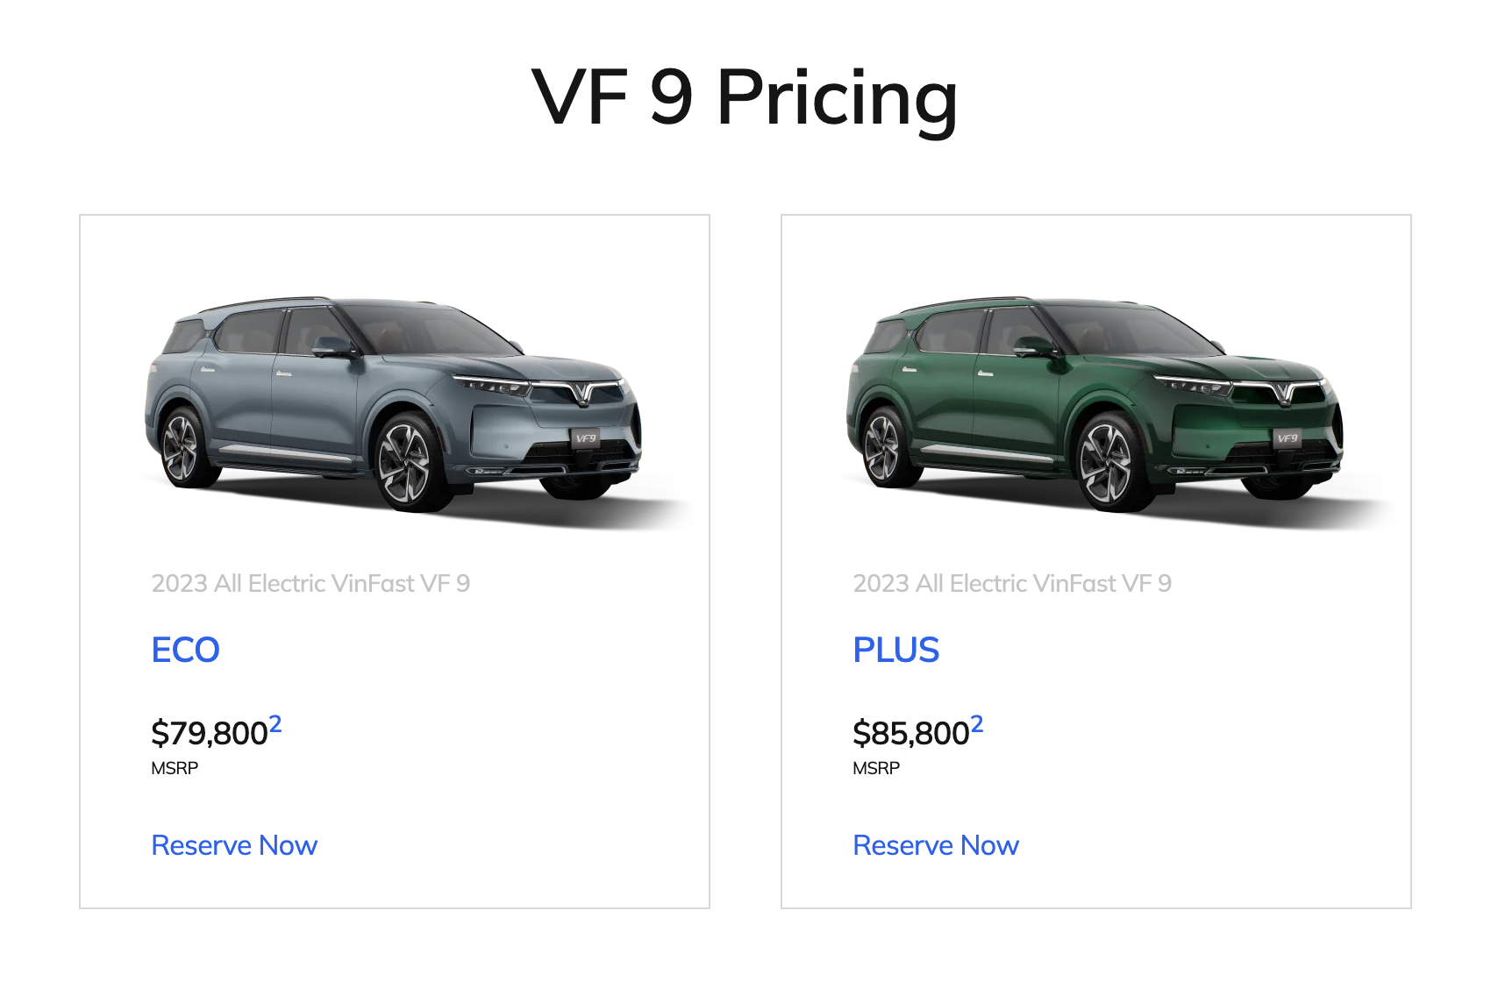Click the VF9 plate on the blue-gray car
Viewport: 1498px width, 996px height.
coord(586,438)
